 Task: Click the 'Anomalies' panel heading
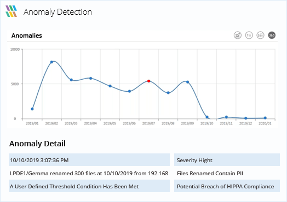pyautogui.click(x=27, y=35)
